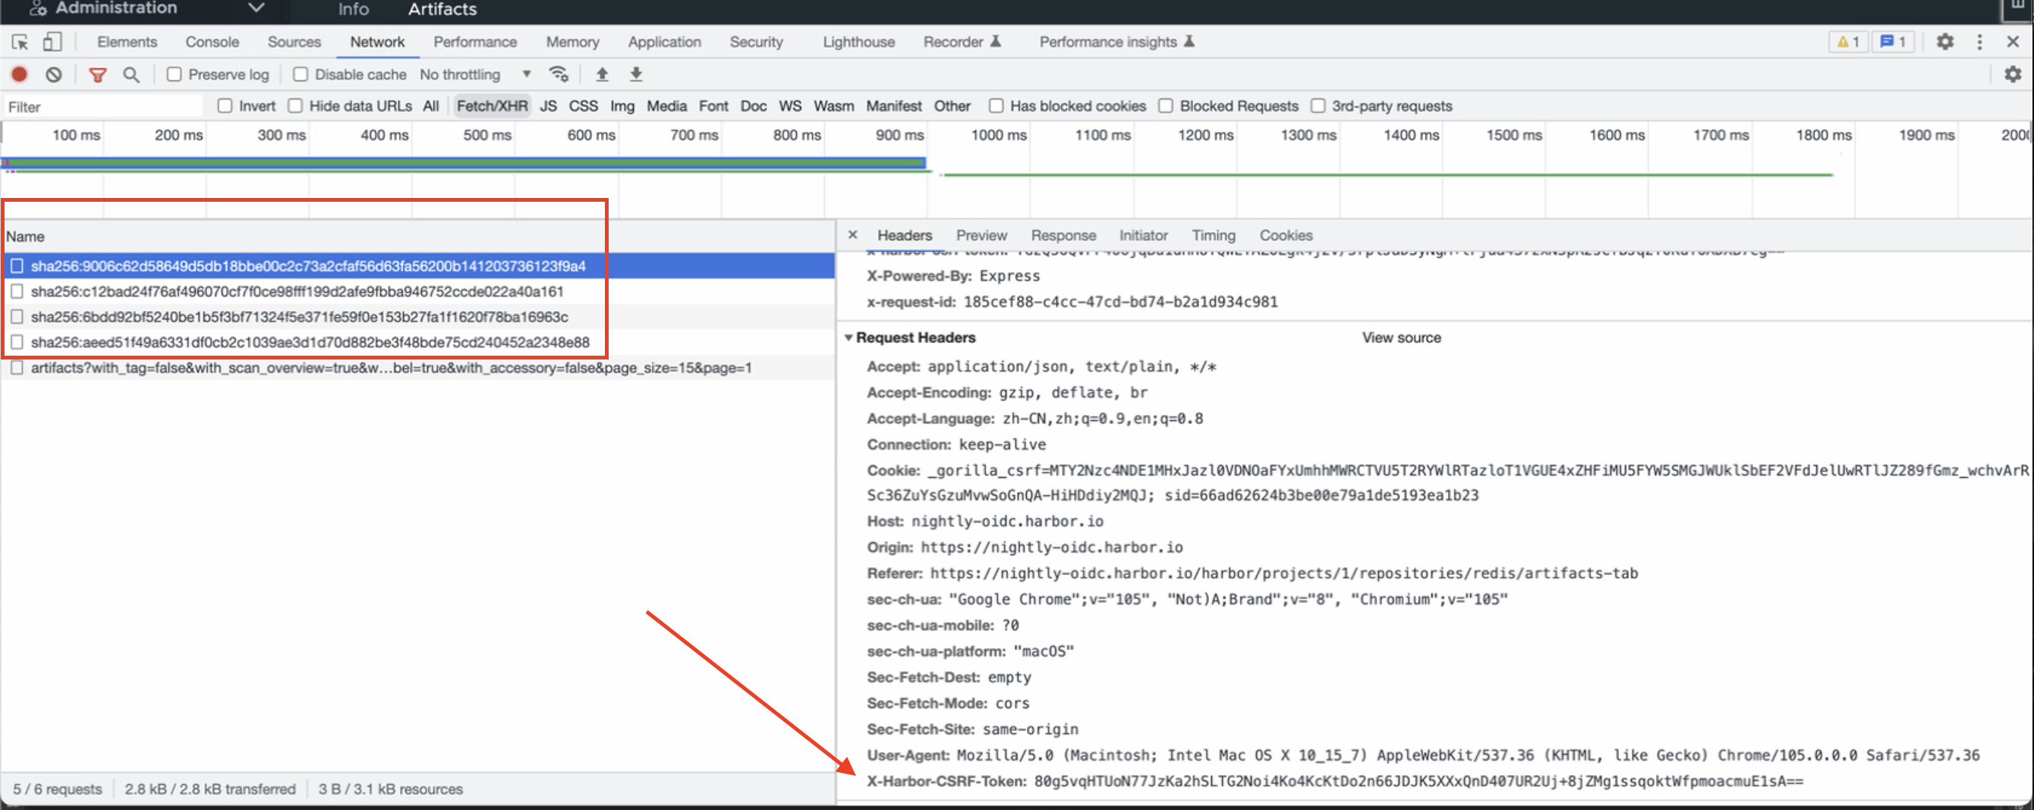Click the export HAR download icon
Image resolution: width=2034 pixels, height=810 pixels.
tap(636, 74)
